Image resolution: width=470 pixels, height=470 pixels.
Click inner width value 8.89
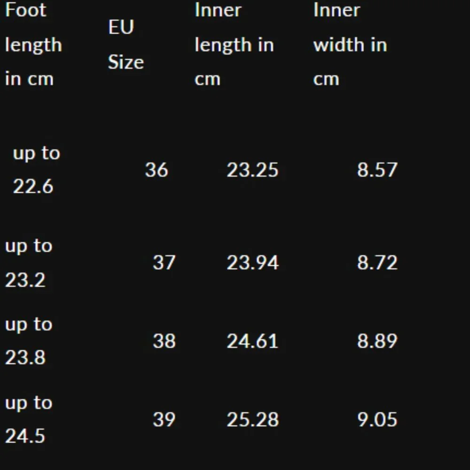pyautogui.click(x=377, y=341)
